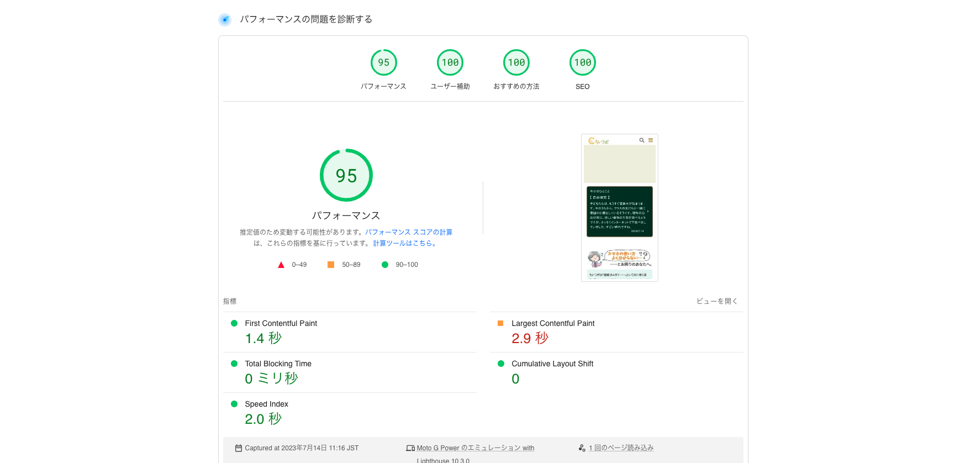Click the performance diagnosis radar icon

(224, 20)
